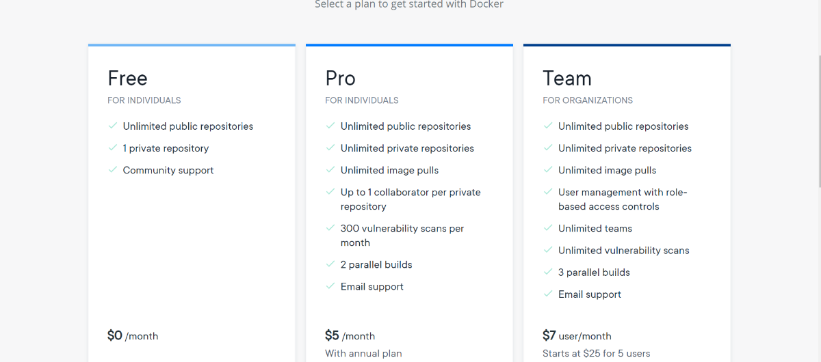Click checkmark beside 'User management with role-based' text
This screenshot has height=362, width=821.
[548, 192]
